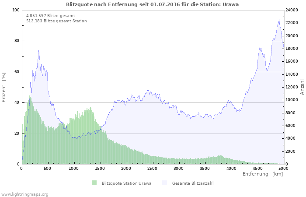The width and height of the screenshot is (306, 197).
Task: Click the 60 tick on the percent axis
Action: [x=17, y=72]
